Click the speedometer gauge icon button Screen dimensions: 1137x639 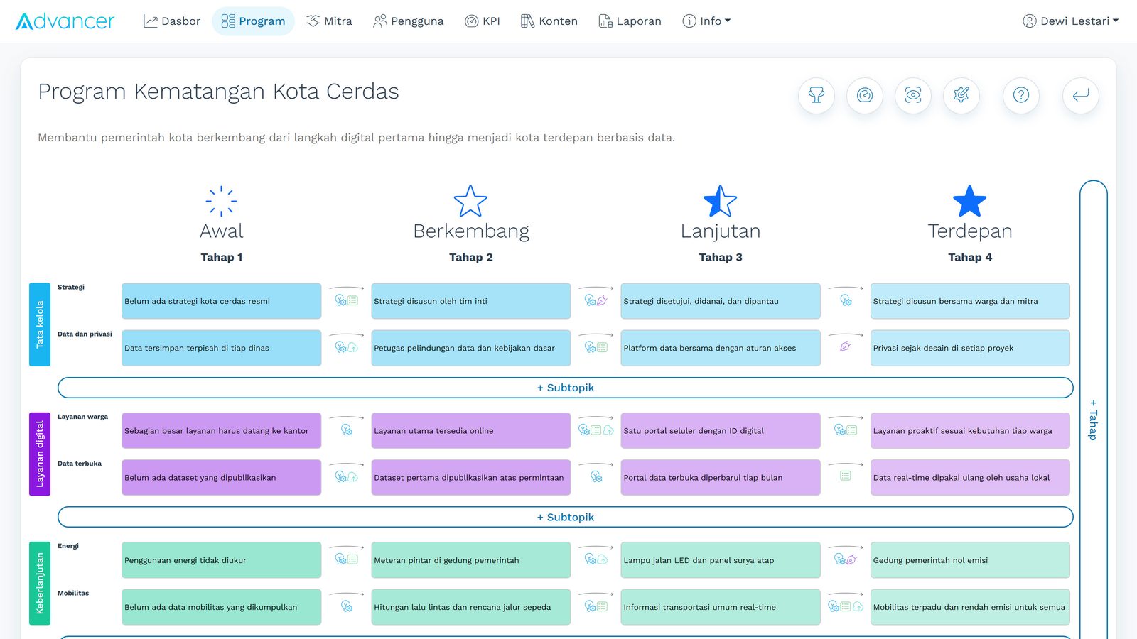pos(865,95)
